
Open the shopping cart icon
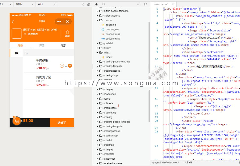(17, 121)
